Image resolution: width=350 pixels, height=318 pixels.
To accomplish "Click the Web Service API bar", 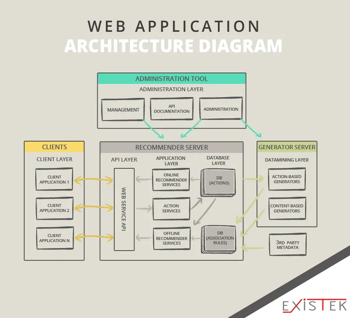I will (x=124, y=210).
